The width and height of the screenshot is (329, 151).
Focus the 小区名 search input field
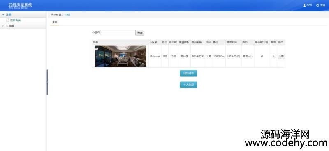click(x=118, y=33)
